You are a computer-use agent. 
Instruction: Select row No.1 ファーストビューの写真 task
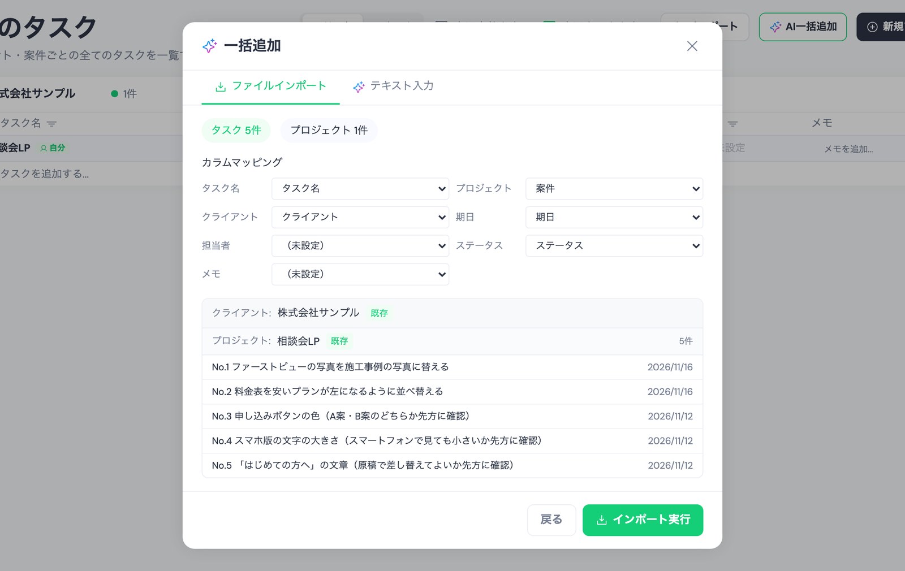pos(452,367)
